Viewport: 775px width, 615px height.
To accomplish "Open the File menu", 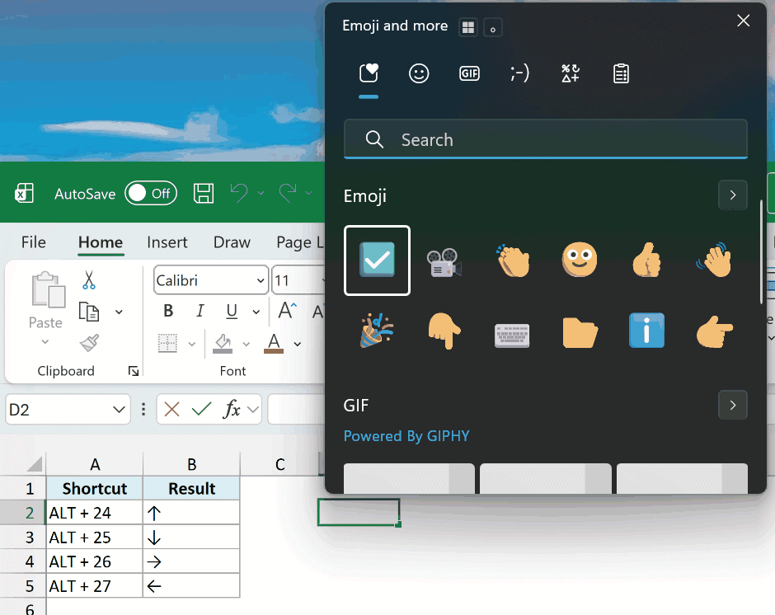I will (34, 242).
